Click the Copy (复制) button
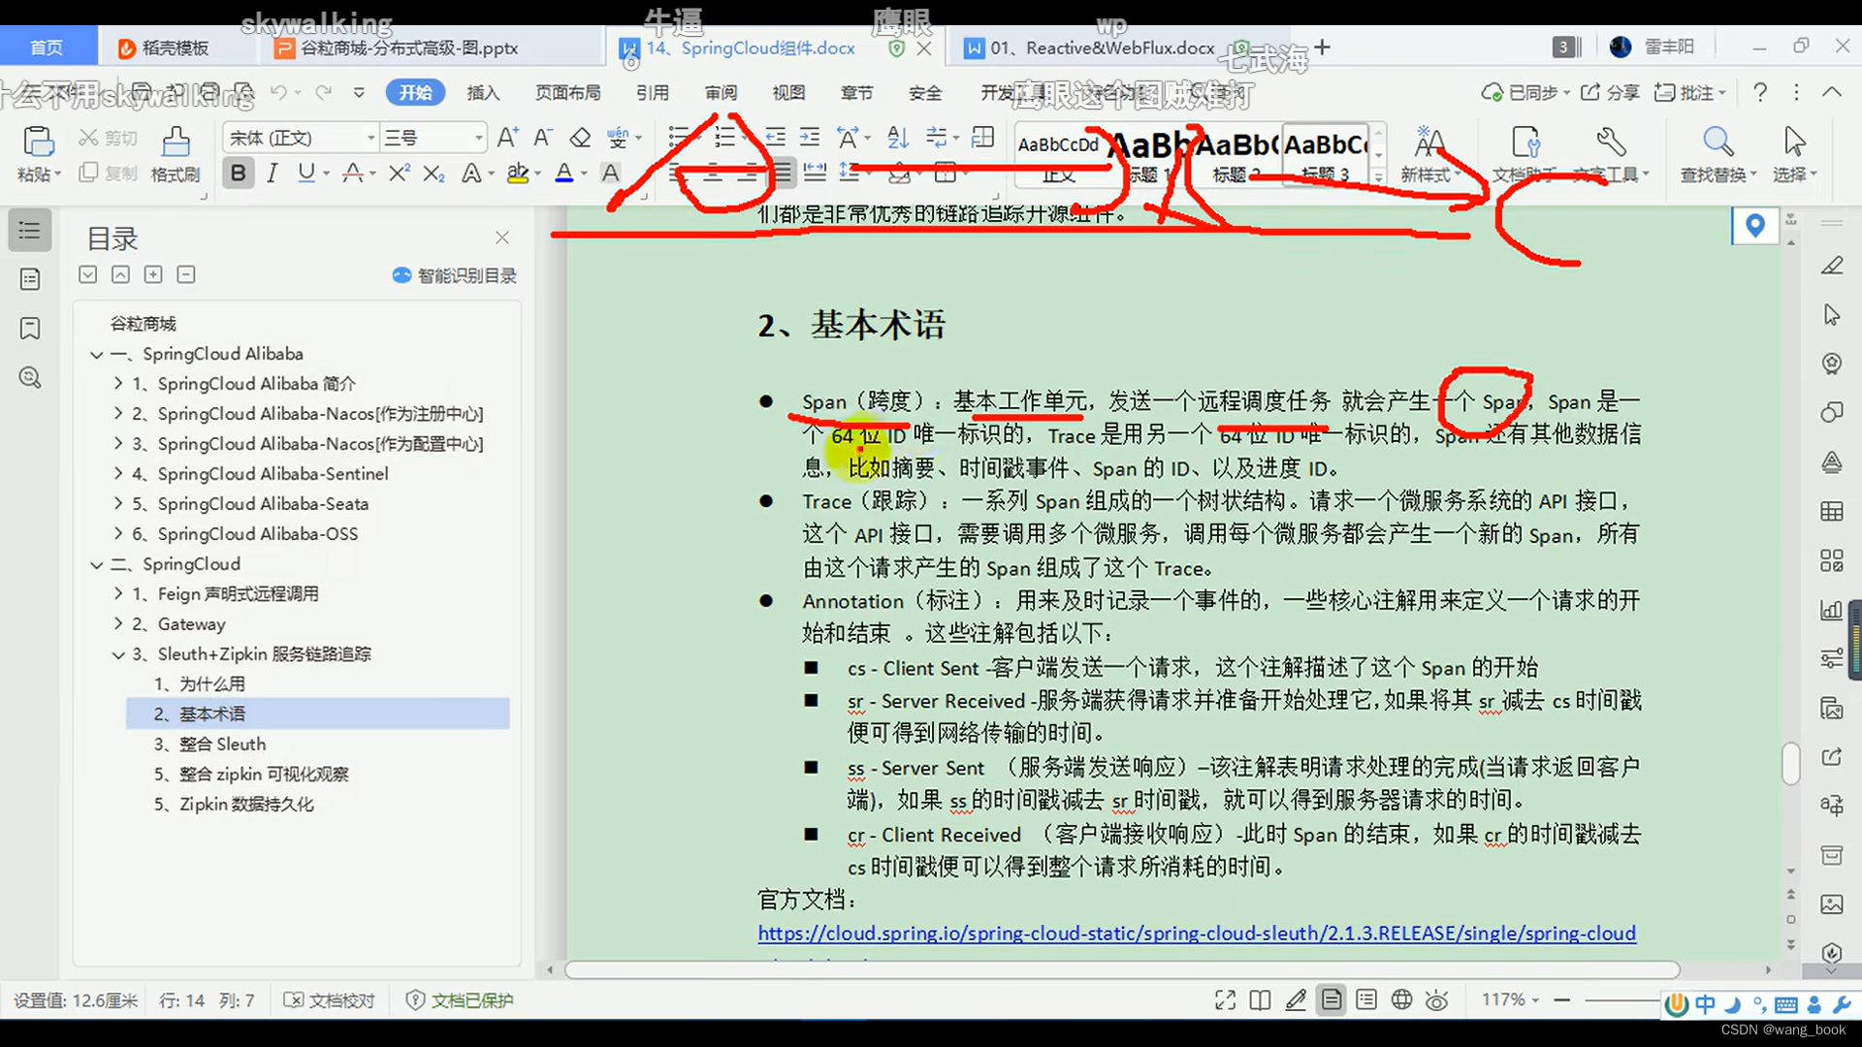 pos(109,173)
